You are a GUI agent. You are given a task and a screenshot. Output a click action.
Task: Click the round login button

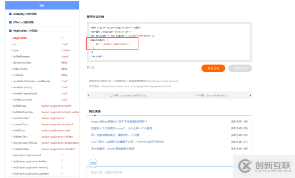tap(93, 163)
